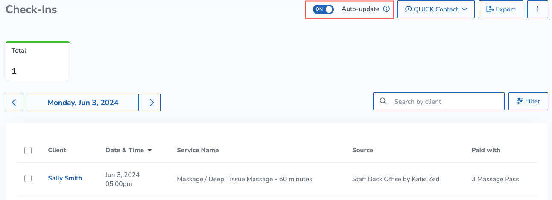Screen dimensions: 552x200
Task: Go to next day with right arrow
Action: pyautogui.click(x=152, y=103)
